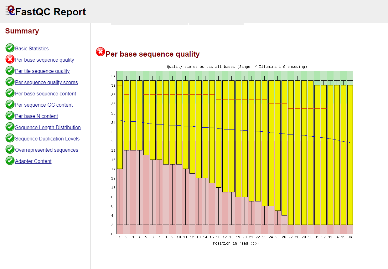Open the Adapter Content link

tap(33, 161)
